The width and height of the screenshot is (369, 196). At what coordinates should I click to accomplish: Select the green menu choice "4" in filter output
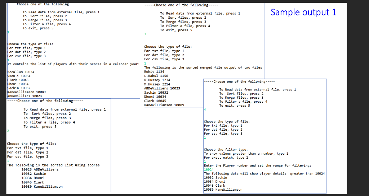[x=205, y=109]
